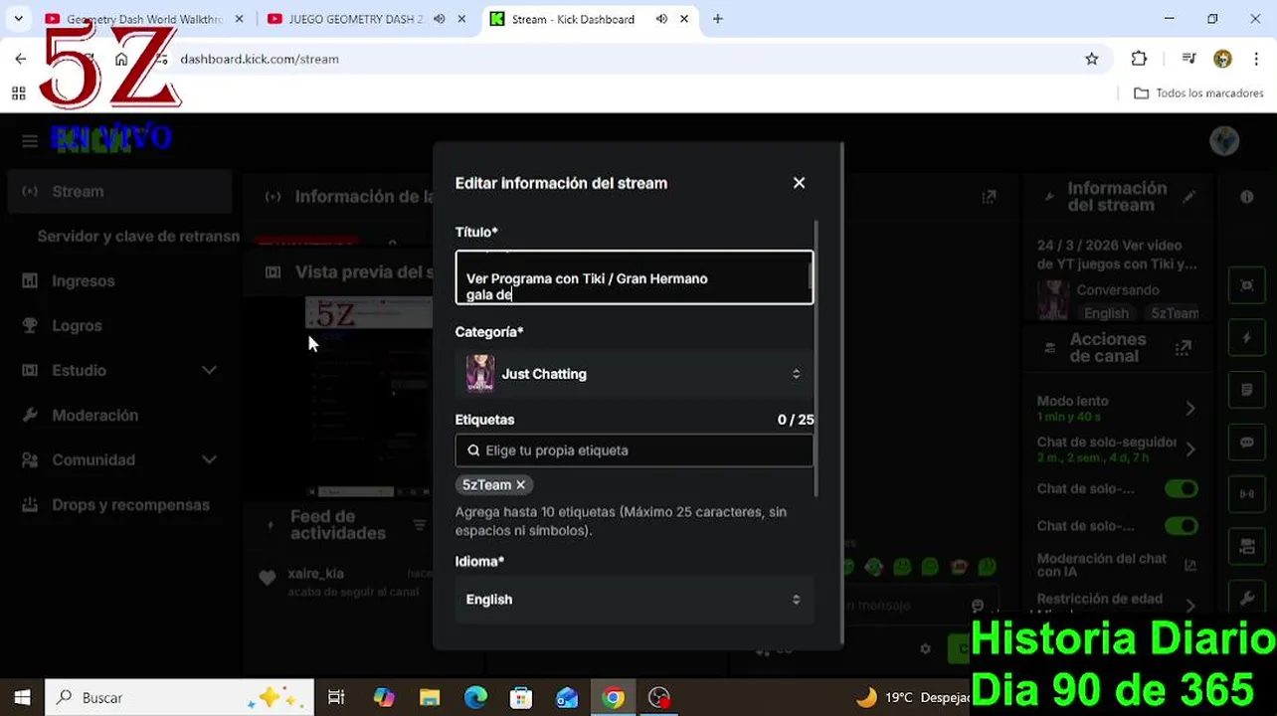Viewport: 1277px width, 716px height.
Task: Open File Explorer from taskbar
Action: [430, 698]
